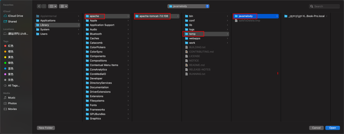Dismiss the dialog with Cancel
This screenshot has height=134, width=344.
[316, 128]
